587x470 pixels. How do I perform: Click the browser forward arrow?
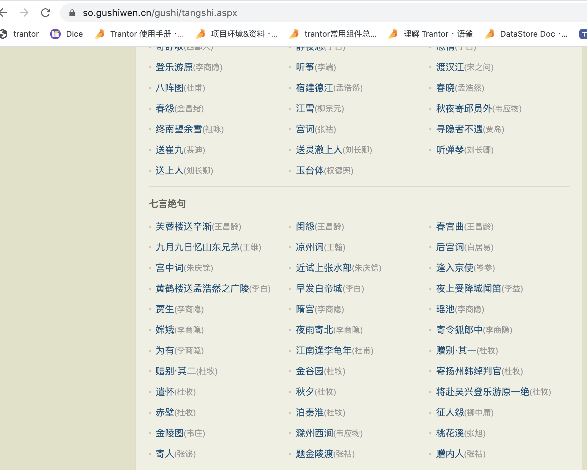click(x=24, y=13)
